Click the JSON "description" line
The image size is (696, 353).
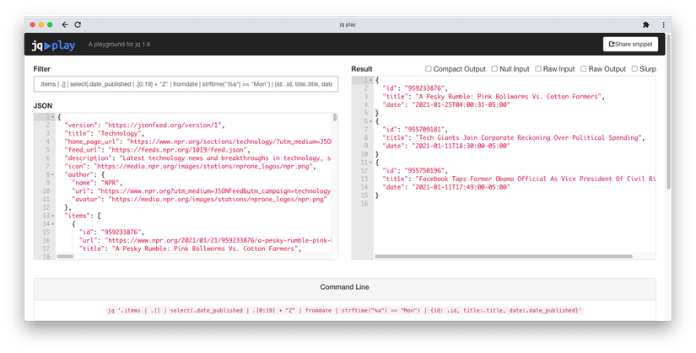pyautogui.click(x=198, y=158)
